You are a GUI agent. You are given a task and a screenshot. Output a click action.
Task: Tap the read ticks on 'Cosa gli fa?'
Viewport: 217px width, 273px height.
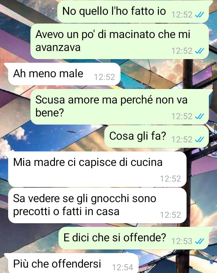pos(200,140)
